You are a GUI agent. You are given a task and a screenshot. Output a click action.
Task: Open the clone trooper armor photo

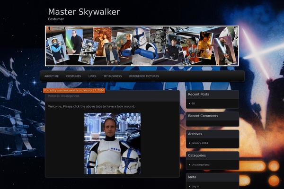(x=113, y=144)
